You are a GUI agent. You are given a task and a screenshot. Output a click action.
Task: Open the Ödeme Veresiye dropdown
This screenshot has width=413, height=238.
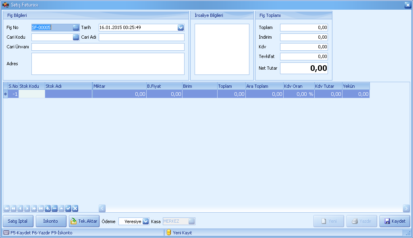[x=146, y=221]
